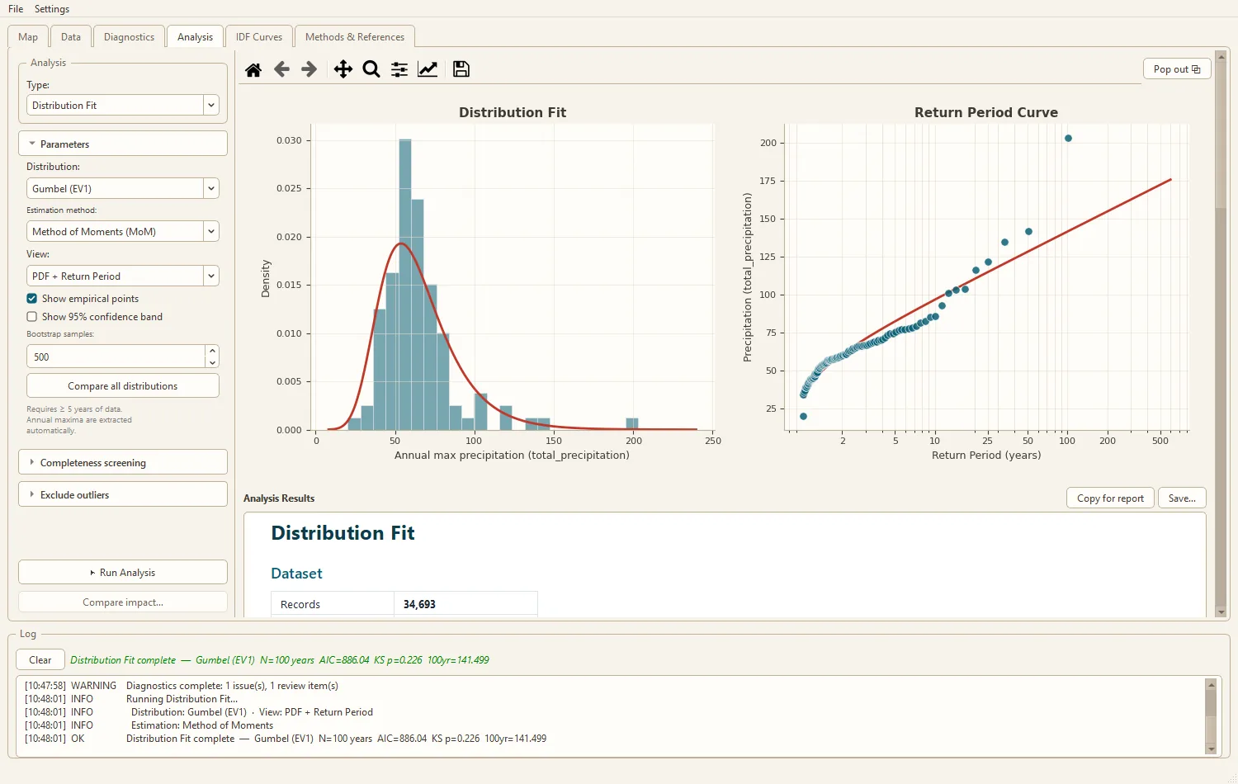The image size is (1238, 784).
Task: Go back to previous plot view
Action: [281, 69]
